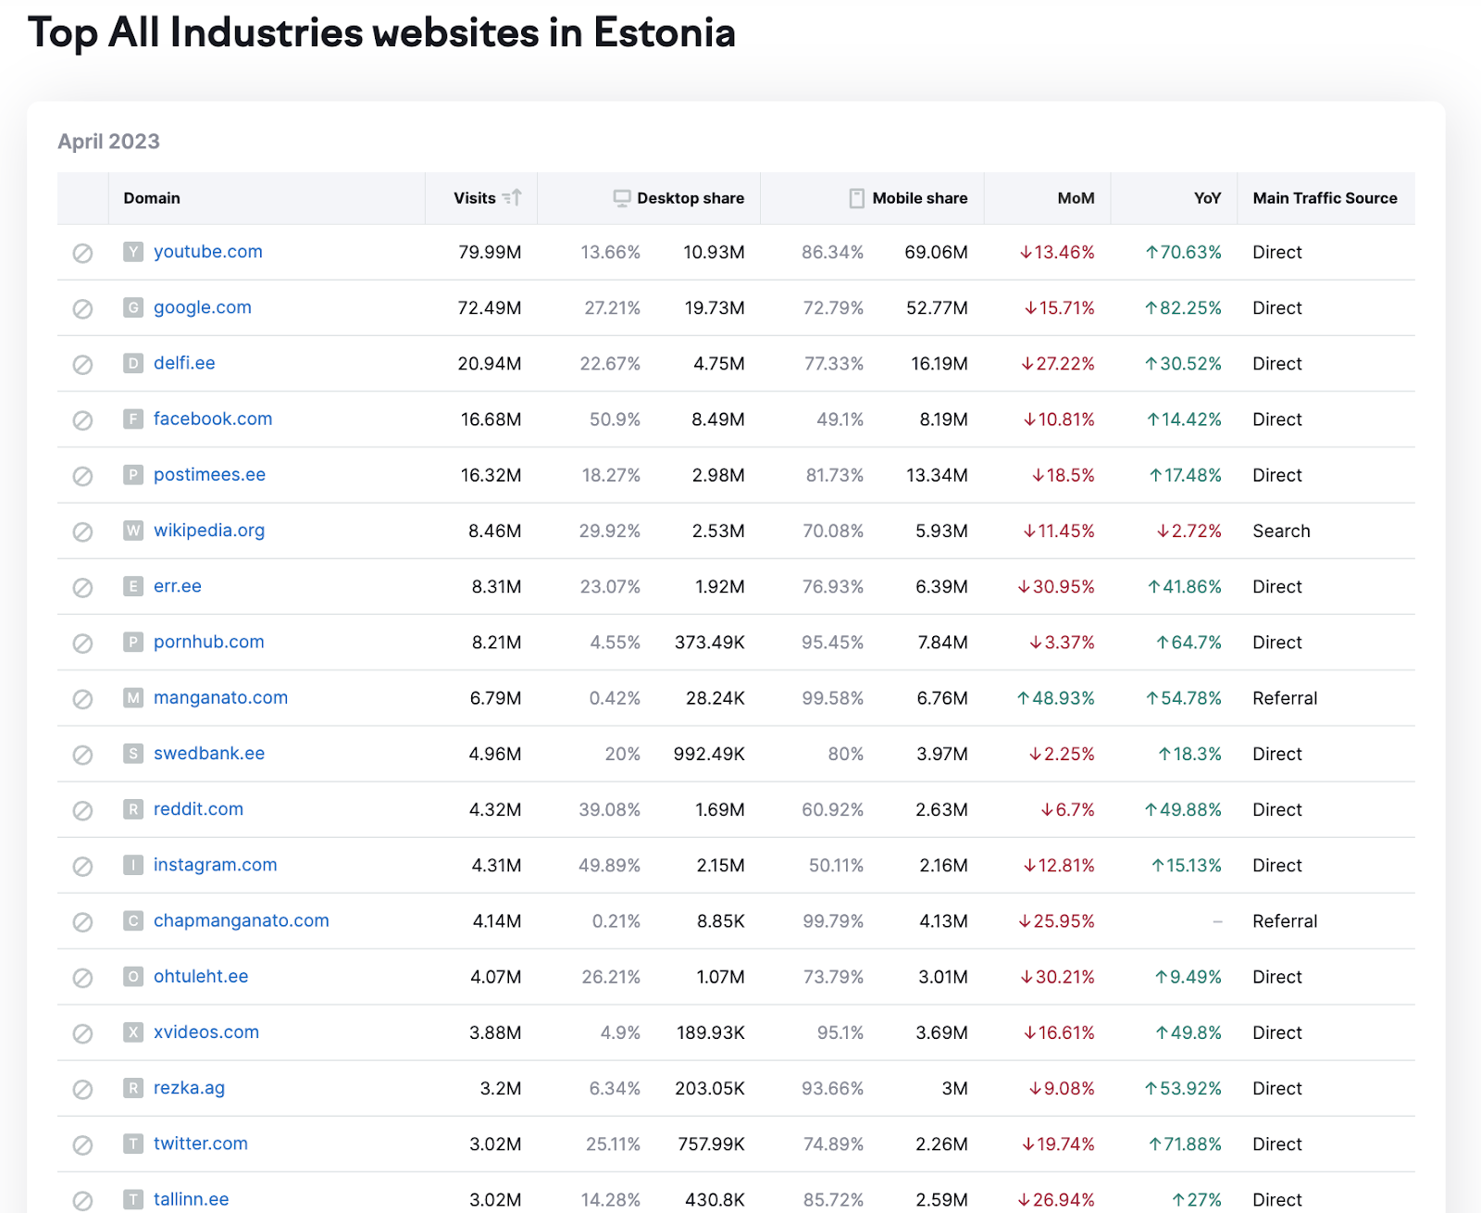This screenshot has height=1213, width=1481.
Task: Open the delfi.ee domain link
Action: coord(184,363)
